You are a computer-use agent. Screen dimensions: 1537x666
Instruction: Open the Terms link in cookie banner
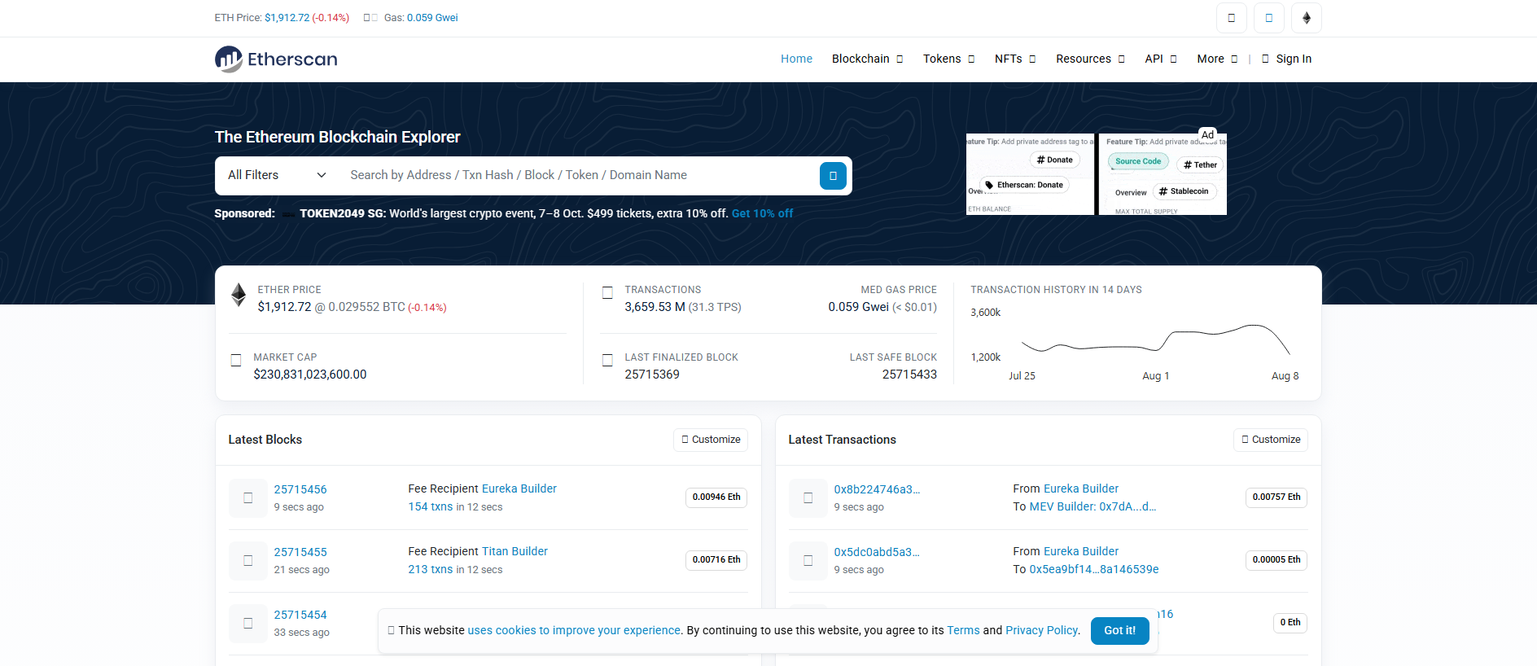click(x=963, y=630)
